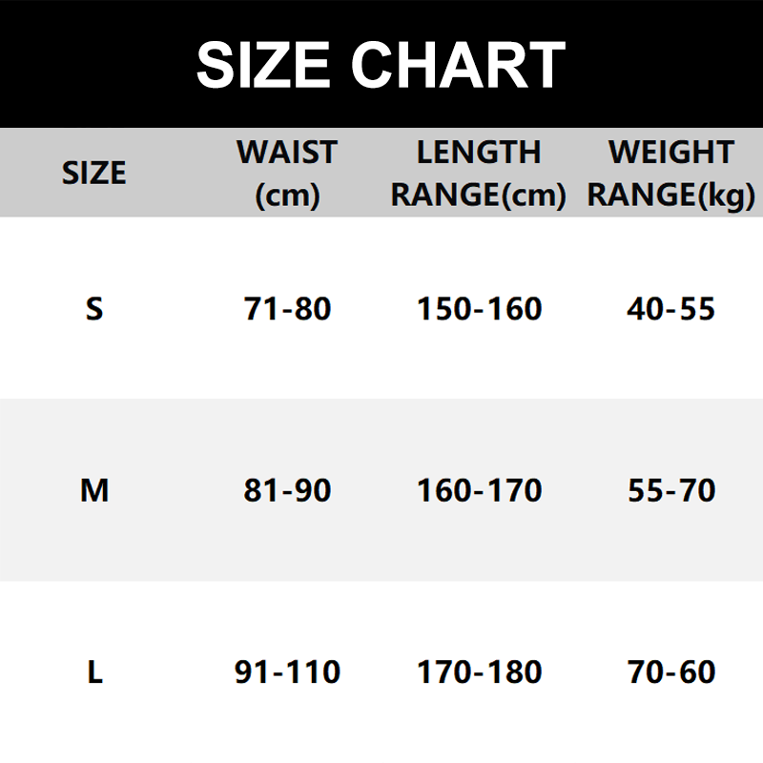Click the word CHART in the title
The image size is (763, 763).
458,65
